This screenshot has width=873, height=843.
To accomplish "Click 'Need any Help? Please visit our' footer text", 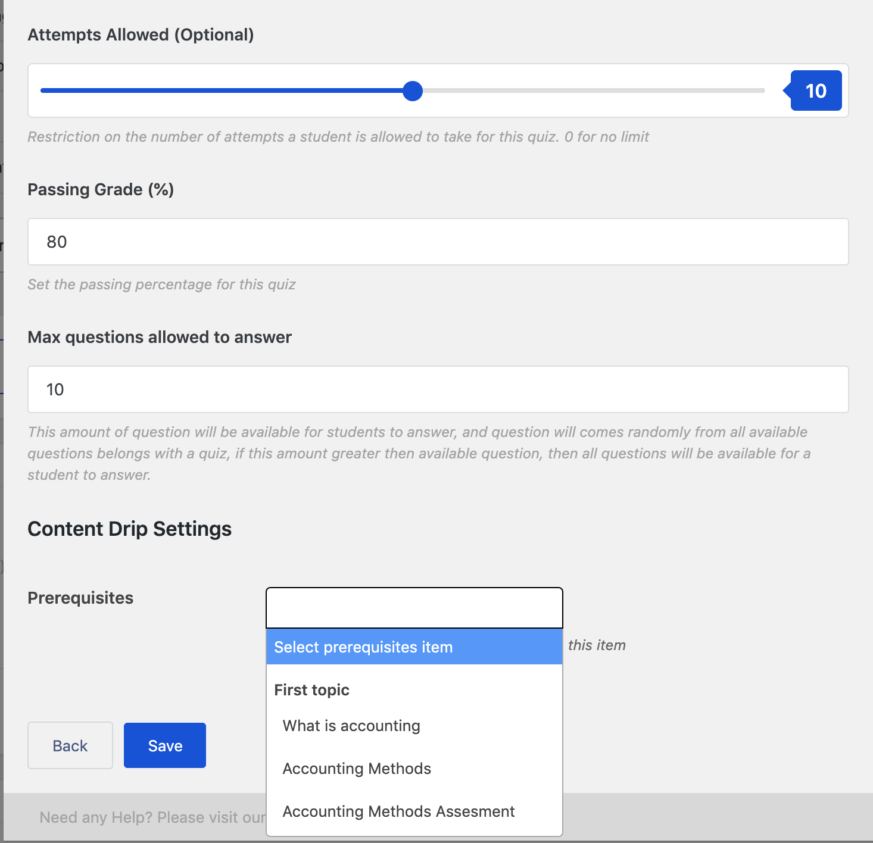I will 152,817.
